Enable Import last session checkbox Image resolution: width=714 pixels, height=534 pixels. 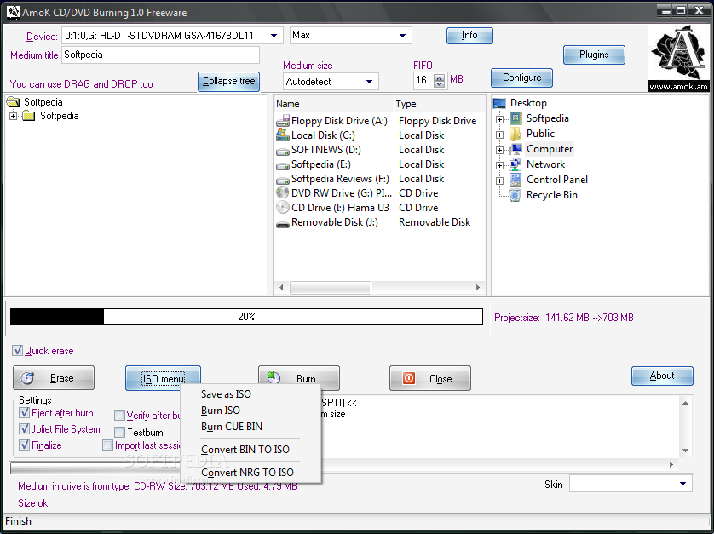click(x=108, y=445)
